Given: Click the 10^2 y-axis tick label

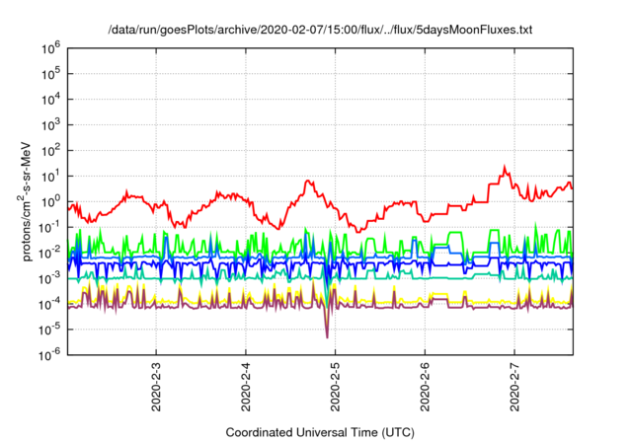Looking at the screenshot, I should pos(49,150).
